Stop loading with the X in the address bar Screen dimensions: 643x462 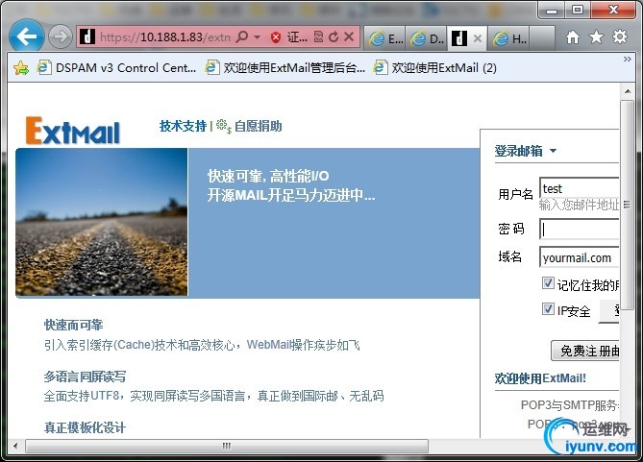349,36
